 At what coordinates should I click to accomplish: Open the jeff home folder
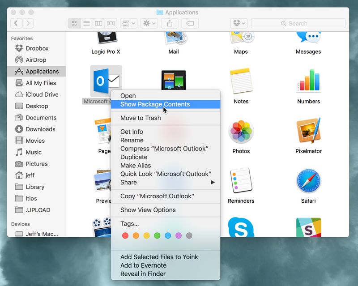coord(37,175)
